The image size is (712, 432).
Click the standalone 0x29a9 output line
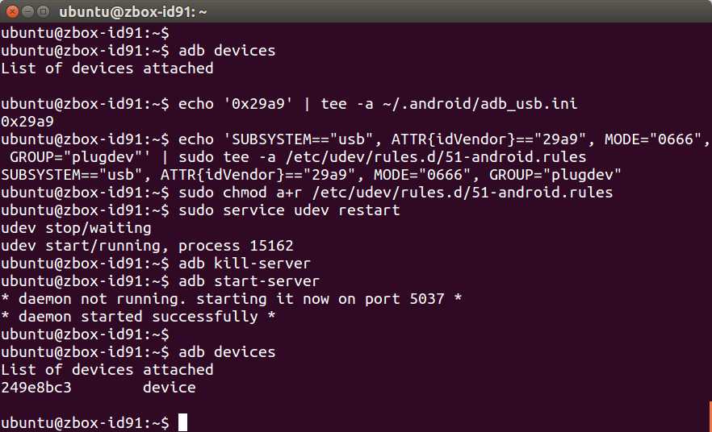pos(27,122)
